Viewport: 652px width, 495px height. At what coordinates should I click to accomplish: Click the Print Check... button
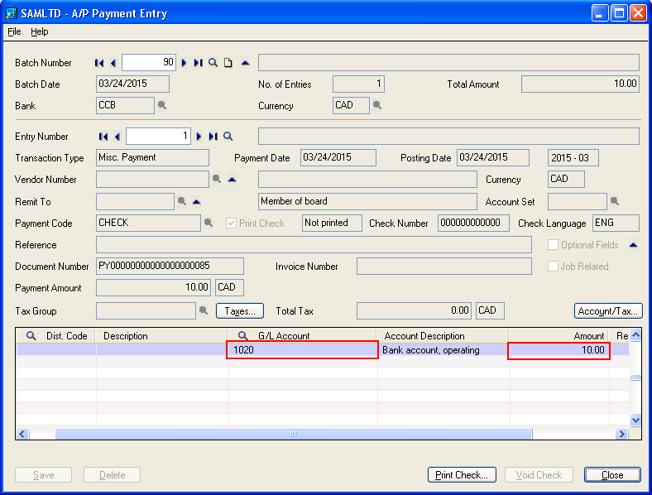pyautogui.click(x=462, y=474)
